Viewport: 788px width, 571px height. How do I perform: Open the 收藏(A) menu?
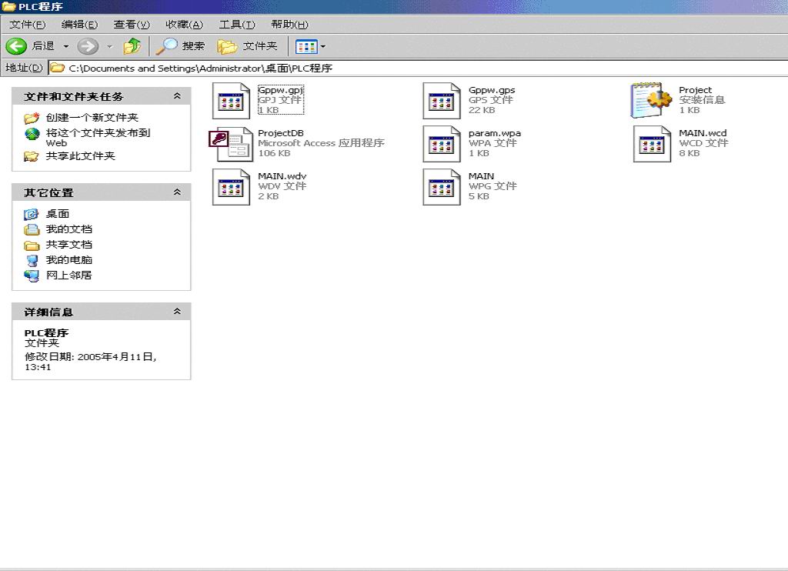click(185, 24)
